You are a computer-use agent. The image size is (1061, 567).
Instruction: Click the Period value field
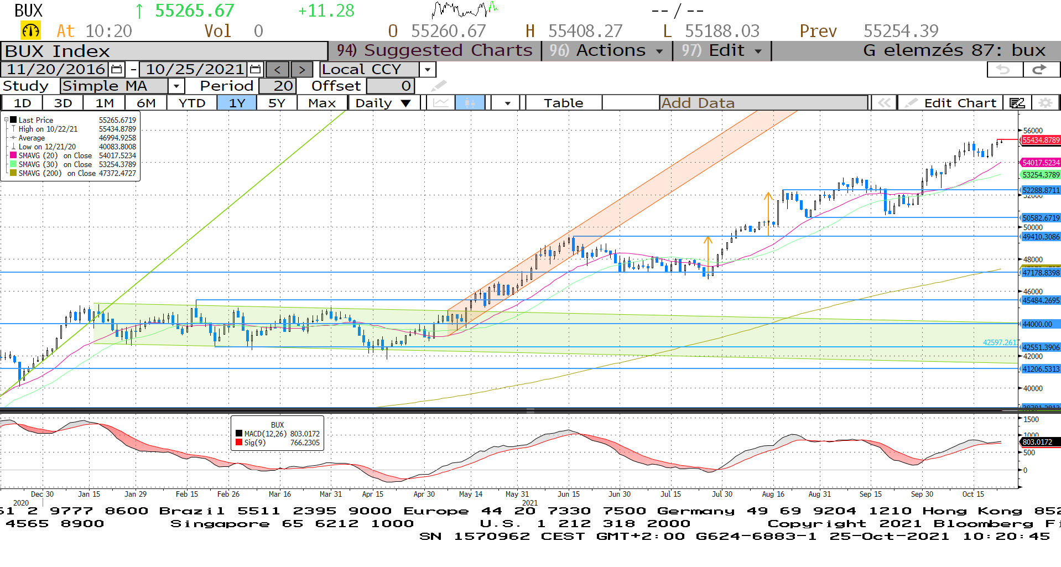278,86
